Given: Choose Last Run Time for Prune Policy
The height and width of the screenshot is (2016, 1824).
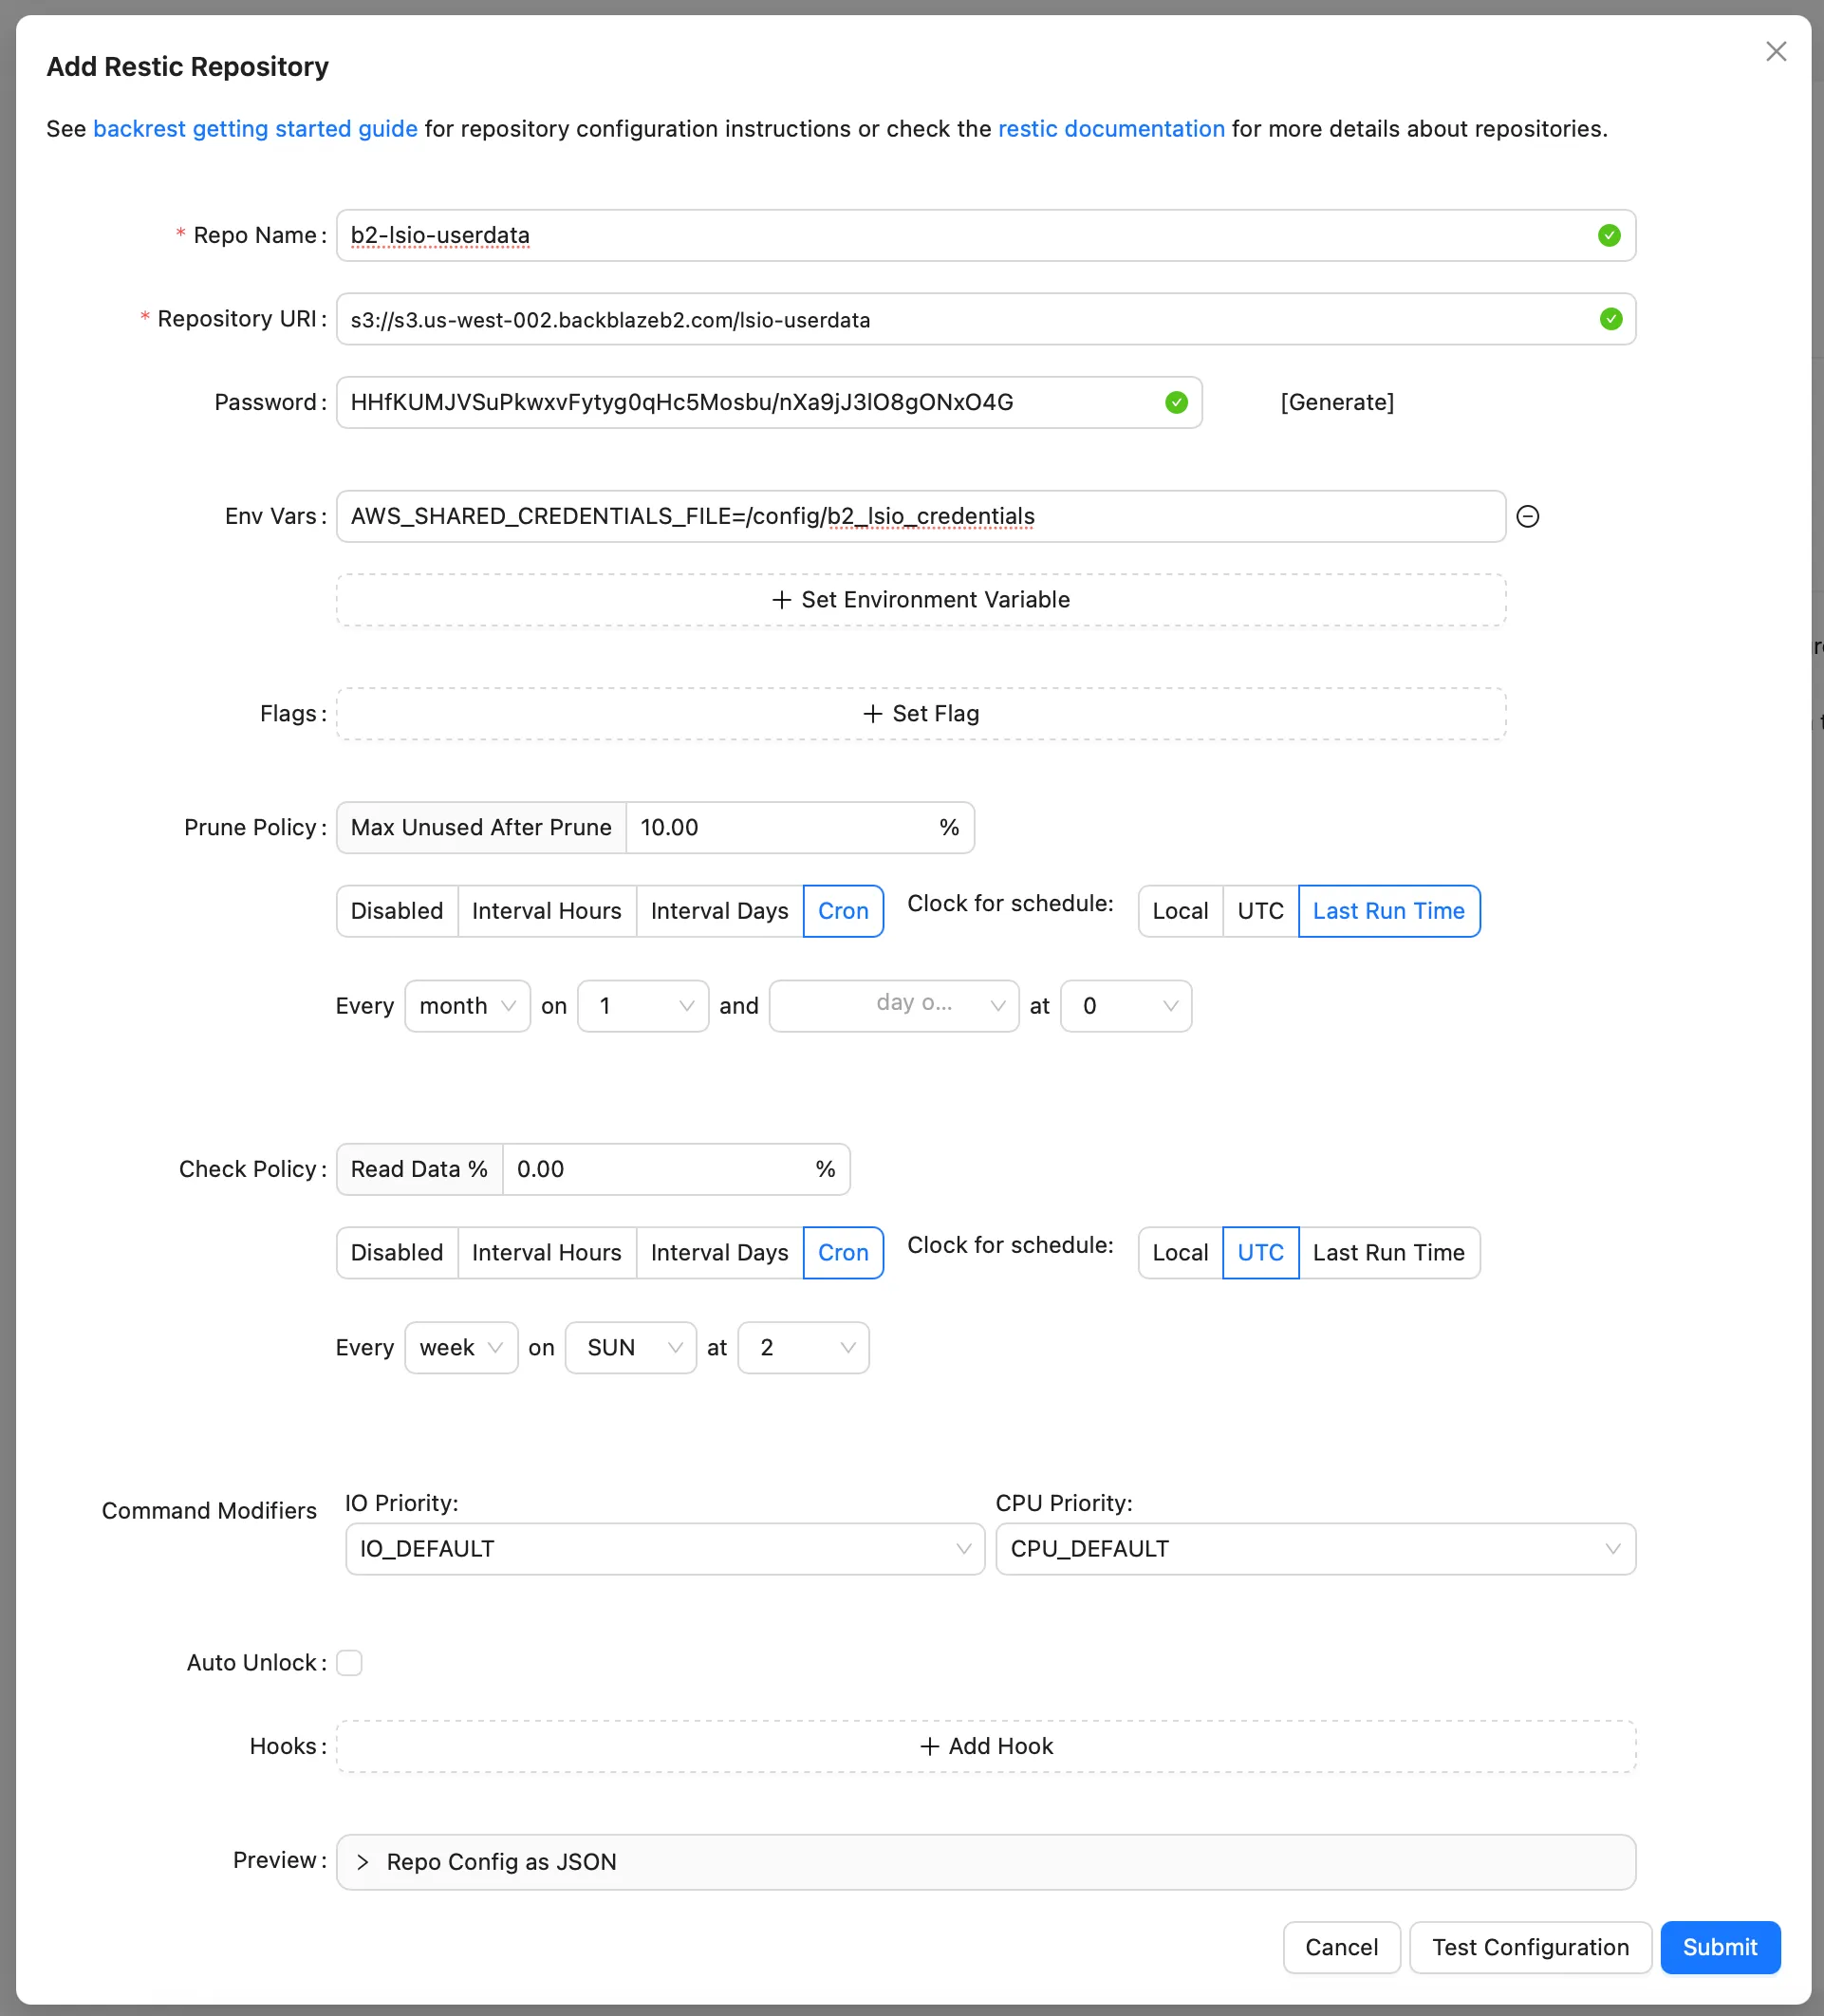Looking at the screenshot, I should [1389, 911].
